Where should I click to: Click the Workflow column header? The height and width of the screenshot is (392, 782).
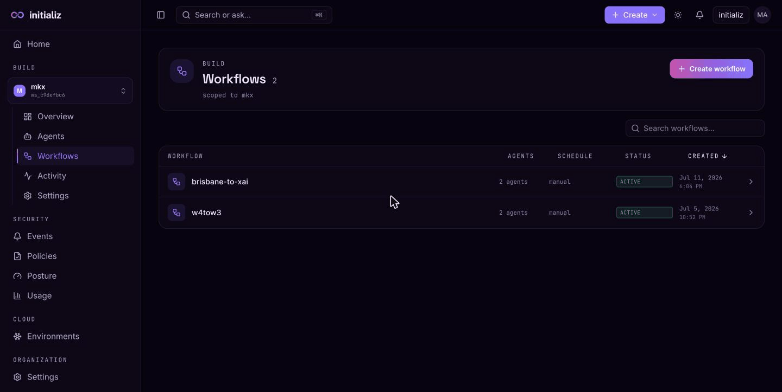[185, 156]
